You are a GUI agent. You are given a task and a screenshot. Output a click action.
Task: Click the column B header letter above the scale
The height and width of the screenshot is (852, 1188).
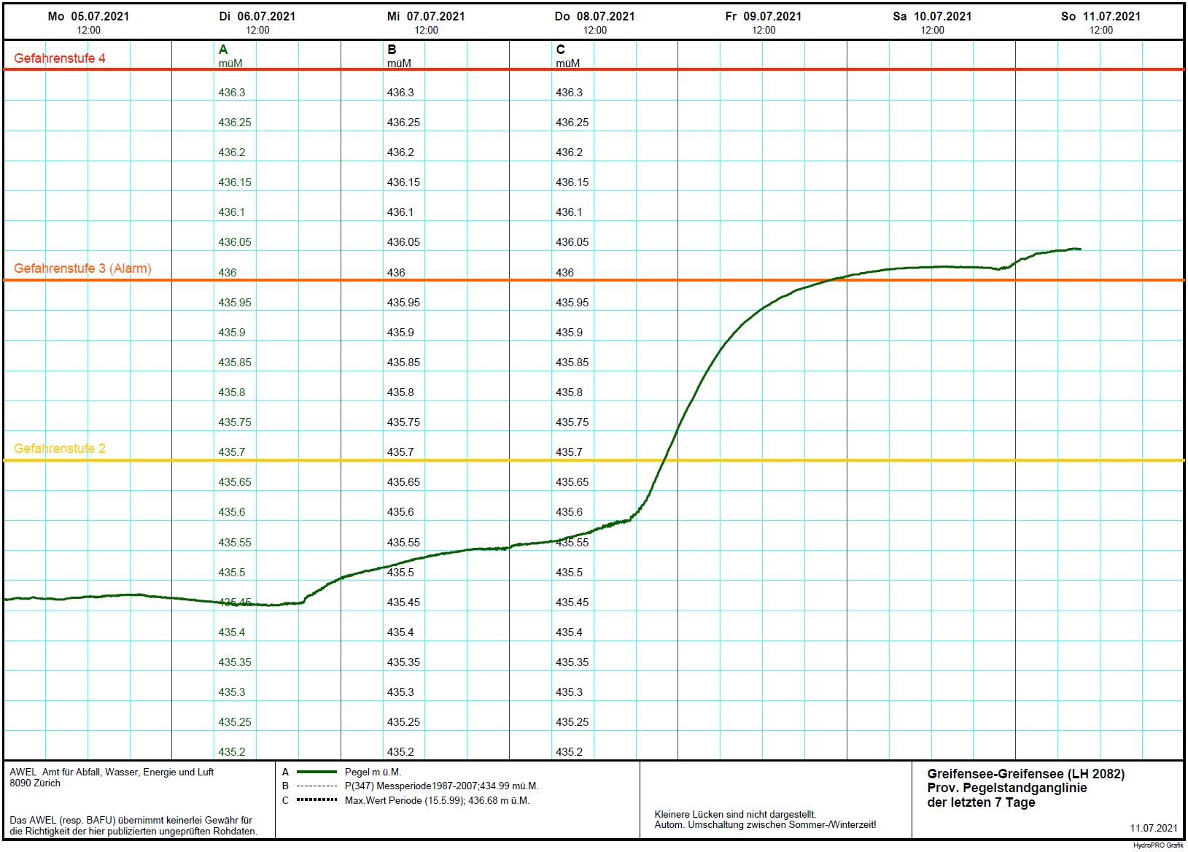pyautogui.click(x=392, y=50)
